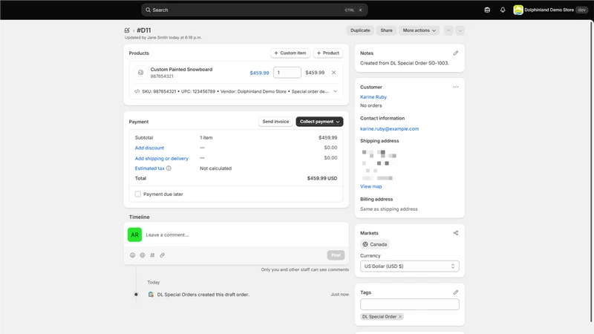Click the View map link
This screenshot has height=334, width=594.
371,186
